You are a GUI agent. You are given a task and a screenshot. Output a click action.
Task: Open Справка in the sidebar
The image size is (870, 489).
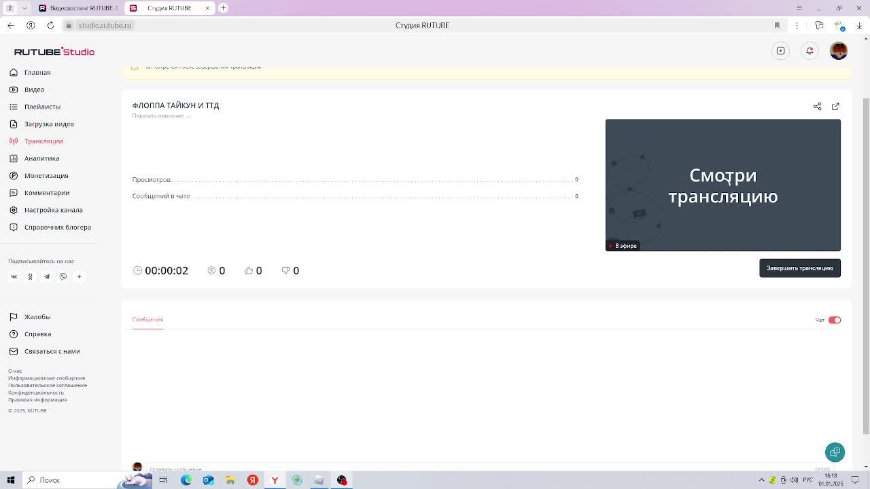(x=30, y=334)
